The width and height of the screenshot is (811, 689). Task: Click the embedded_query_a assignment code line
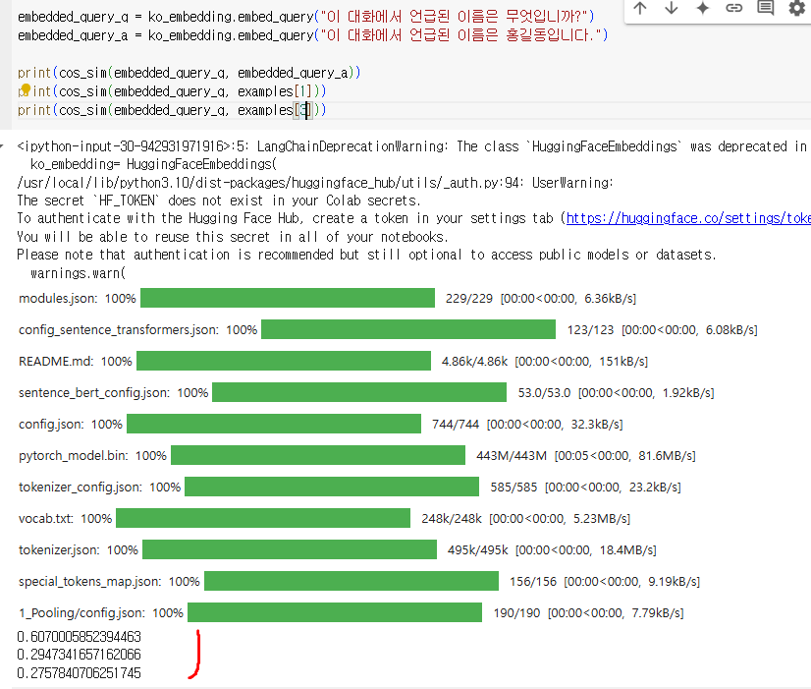coord(312,35)
